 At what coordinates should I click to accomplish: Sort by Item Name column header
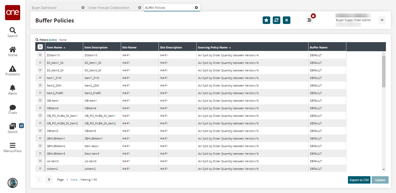tap(54, 47)
